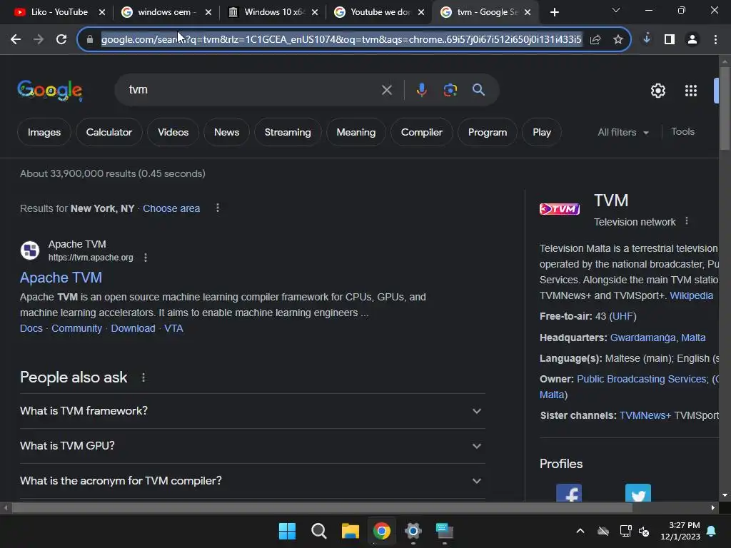This screenshot has width=731, height=548.
Task: Open the Chrome profile avatar icon
Action: [x=692, y=40]
